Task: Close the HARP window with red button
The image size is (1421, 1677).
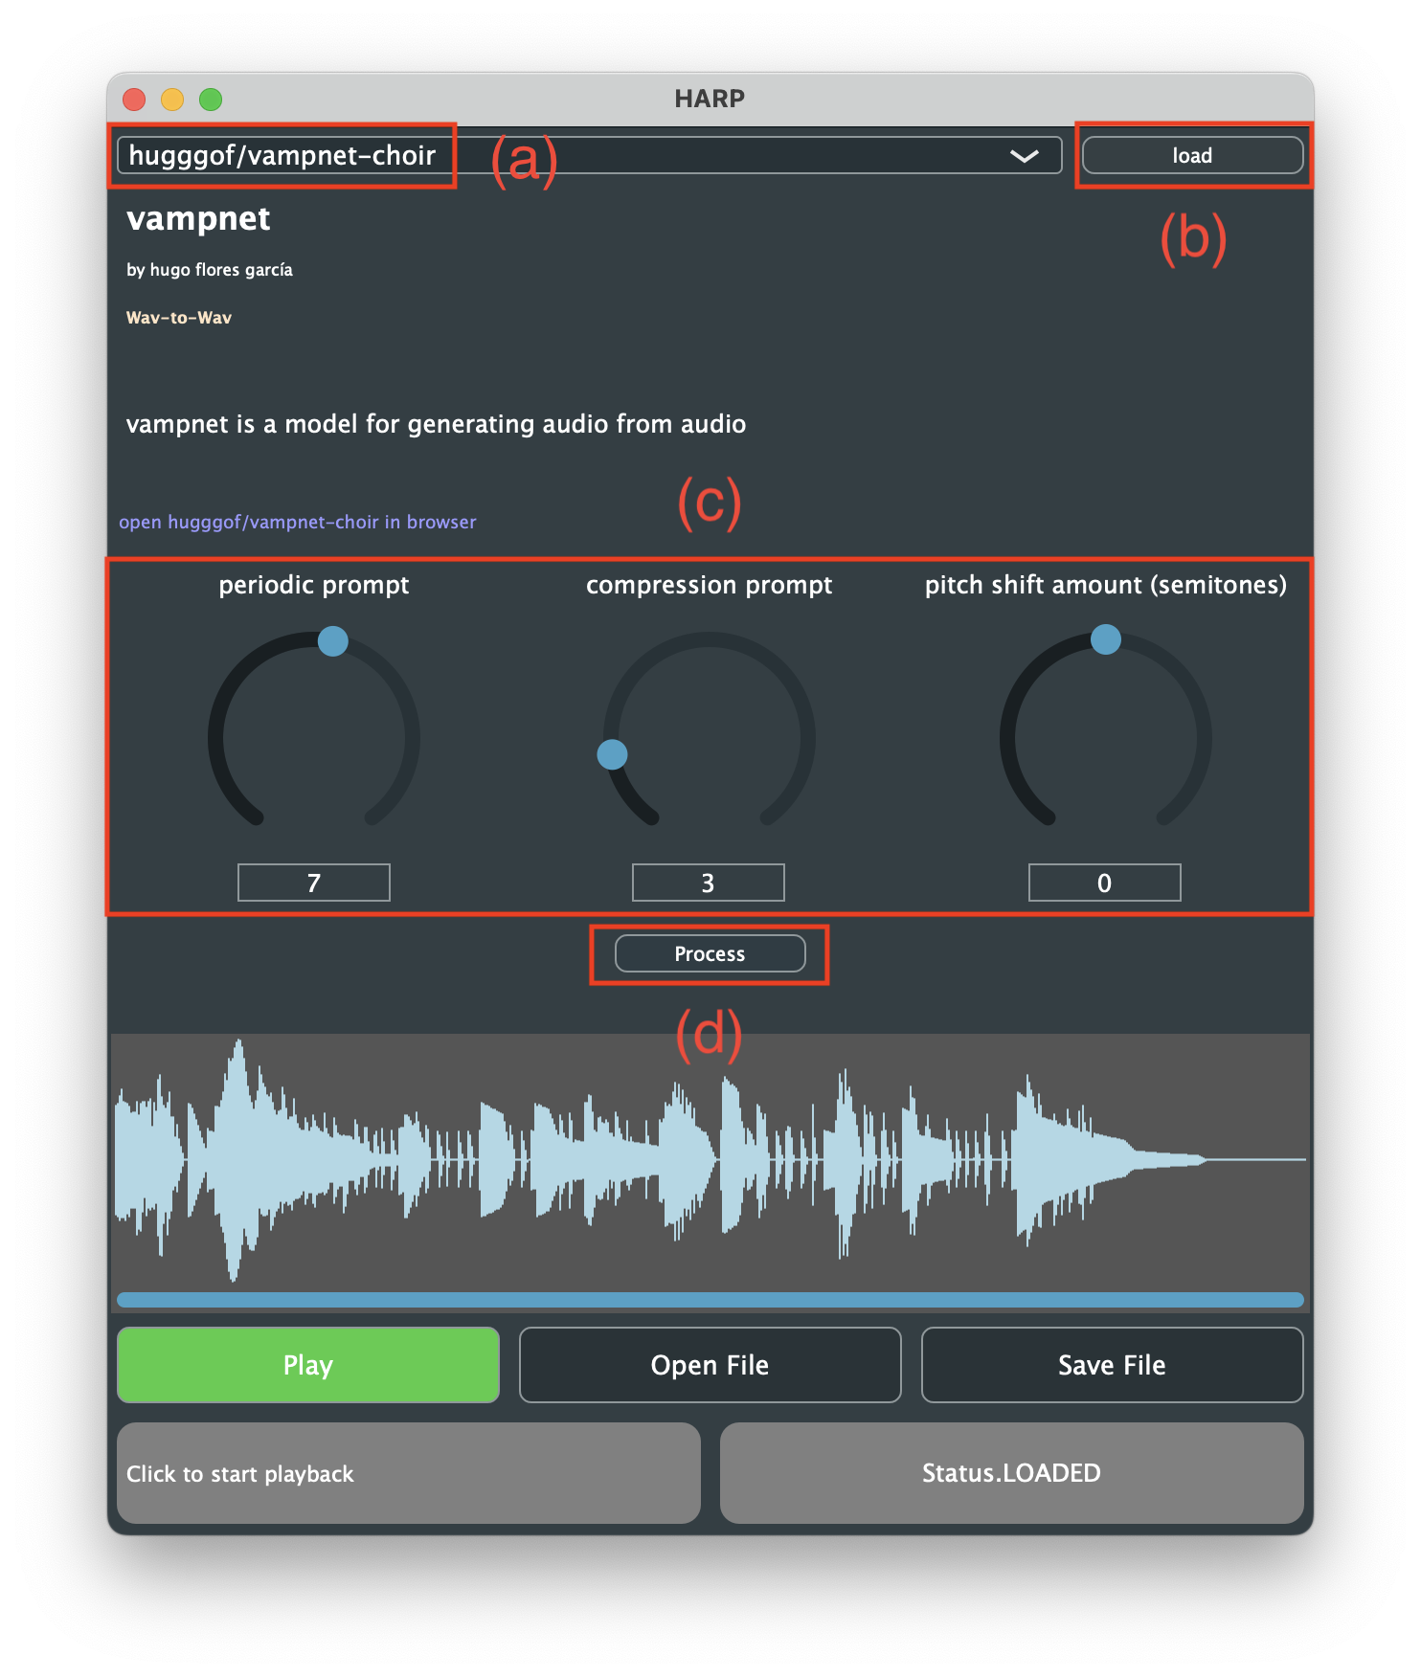Action: pyautogui.click(x=134, y=100)
